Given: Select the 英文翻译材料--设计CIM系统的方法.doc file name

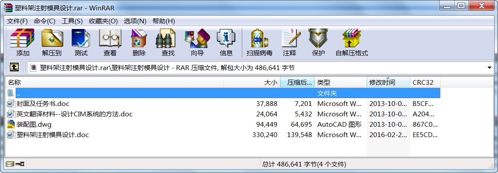Looking at the screenshot, I should click(75, 114).
